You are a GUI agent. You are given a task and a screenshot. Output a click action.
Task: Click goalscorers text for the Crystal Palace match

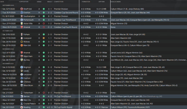(x=132, y=104)
